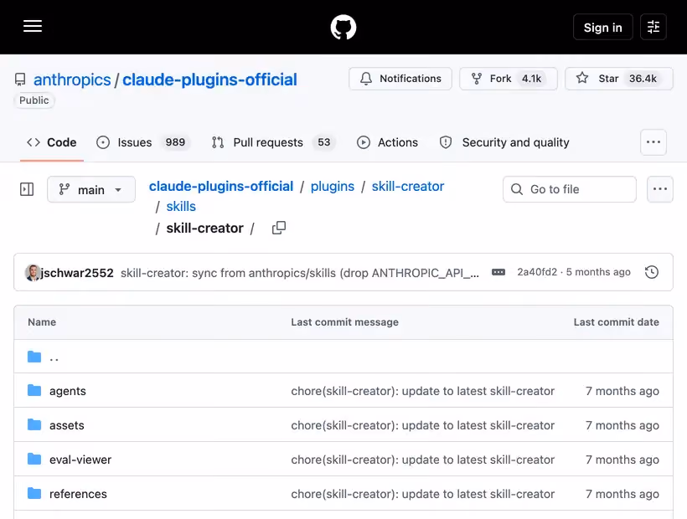Open the references folder name
Viewport: 687px width, 519px height.
[x=78, y=494]
